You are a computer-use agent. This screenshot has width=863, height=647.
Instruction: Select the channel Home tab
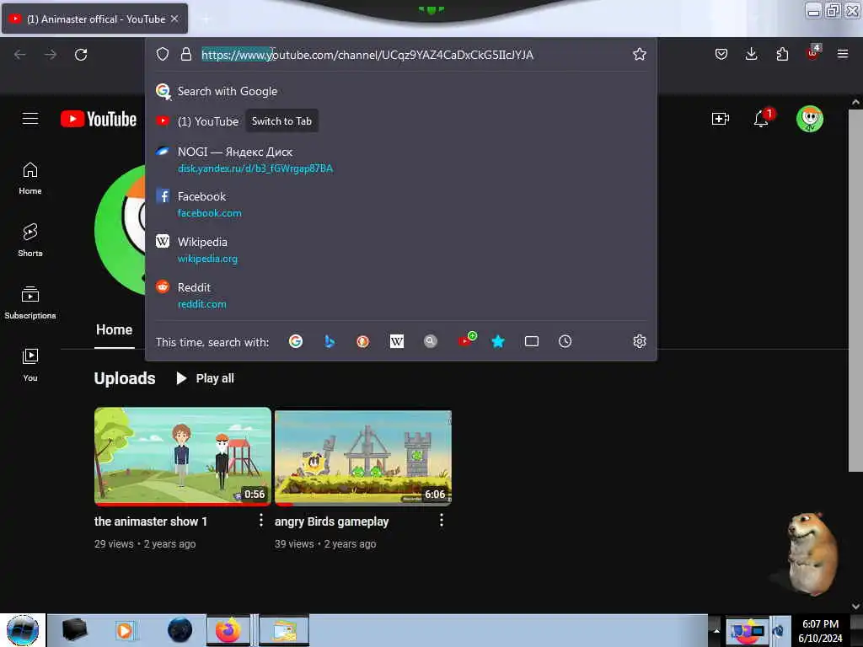coord(114,329)
